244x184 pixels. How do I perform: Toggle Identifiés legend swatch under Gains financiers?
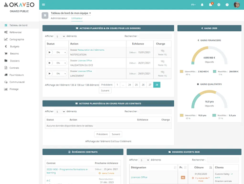pos(182,71)
